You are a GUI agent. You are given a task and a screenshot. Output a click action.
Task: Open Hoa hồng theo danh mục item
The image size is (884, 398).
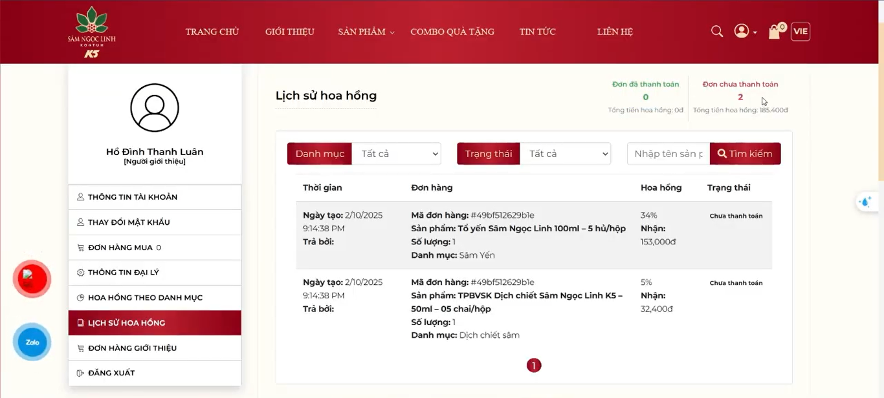point(155,298)
